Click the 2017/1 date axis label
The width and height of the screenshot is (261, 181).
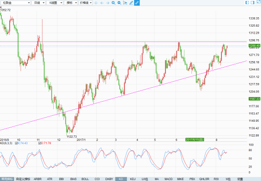coord(81,140)
